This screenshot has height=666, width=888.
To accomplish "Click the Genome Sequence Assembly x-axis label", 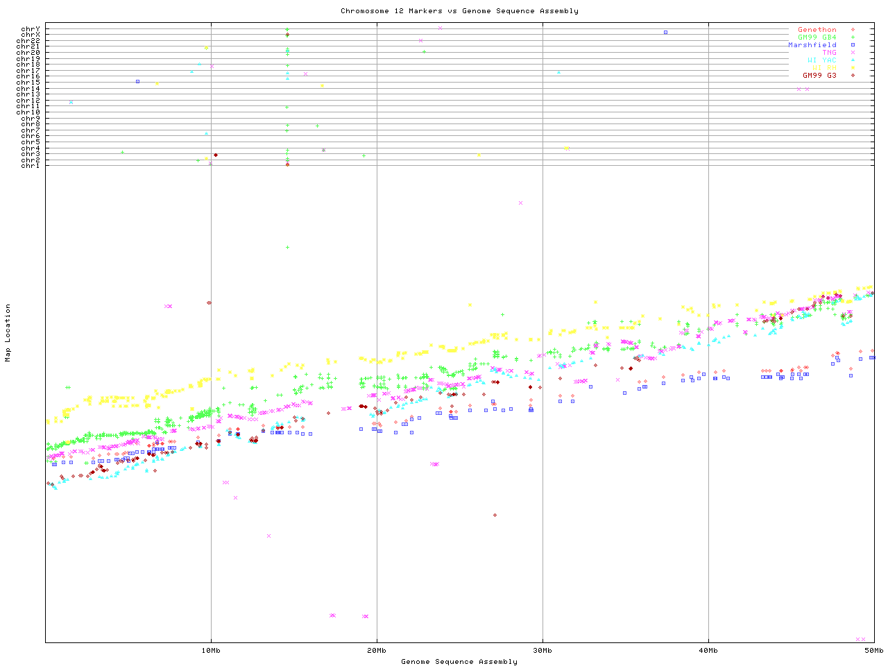I will pos(459,661).
